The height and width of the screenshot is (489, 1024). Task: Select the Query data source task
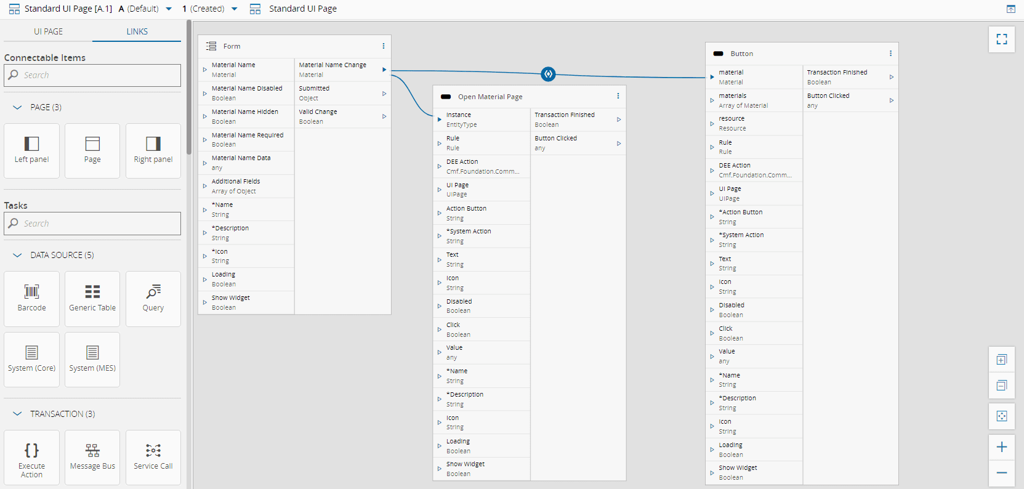[153, 298]
